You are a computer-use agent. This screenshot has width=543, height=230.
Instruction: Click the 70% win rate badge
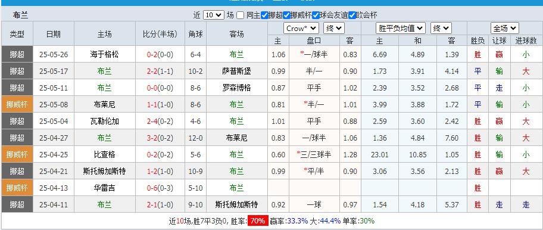(257, 220)
